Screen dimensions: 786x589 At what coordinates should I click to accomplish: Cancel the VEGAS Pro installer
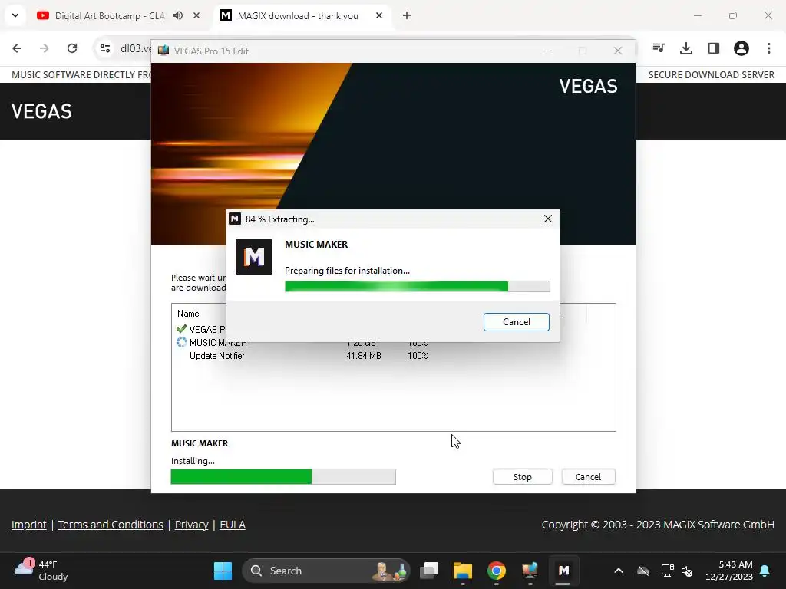point(588,477)
